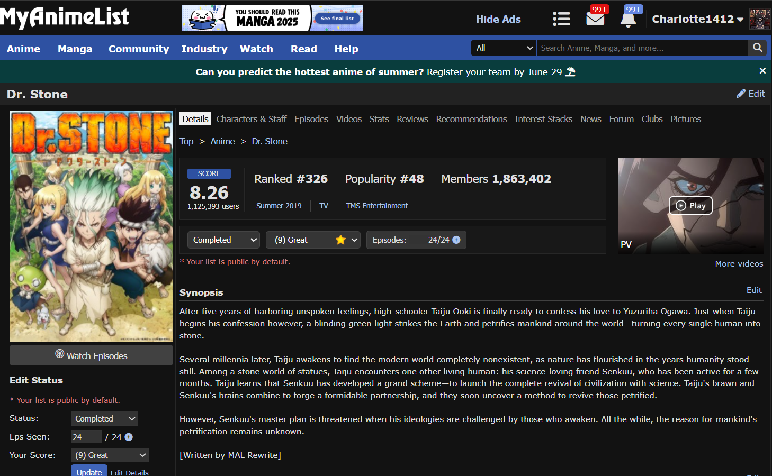772x476 pixels.
Task: Open the Read menu
Action: (303, 49)
